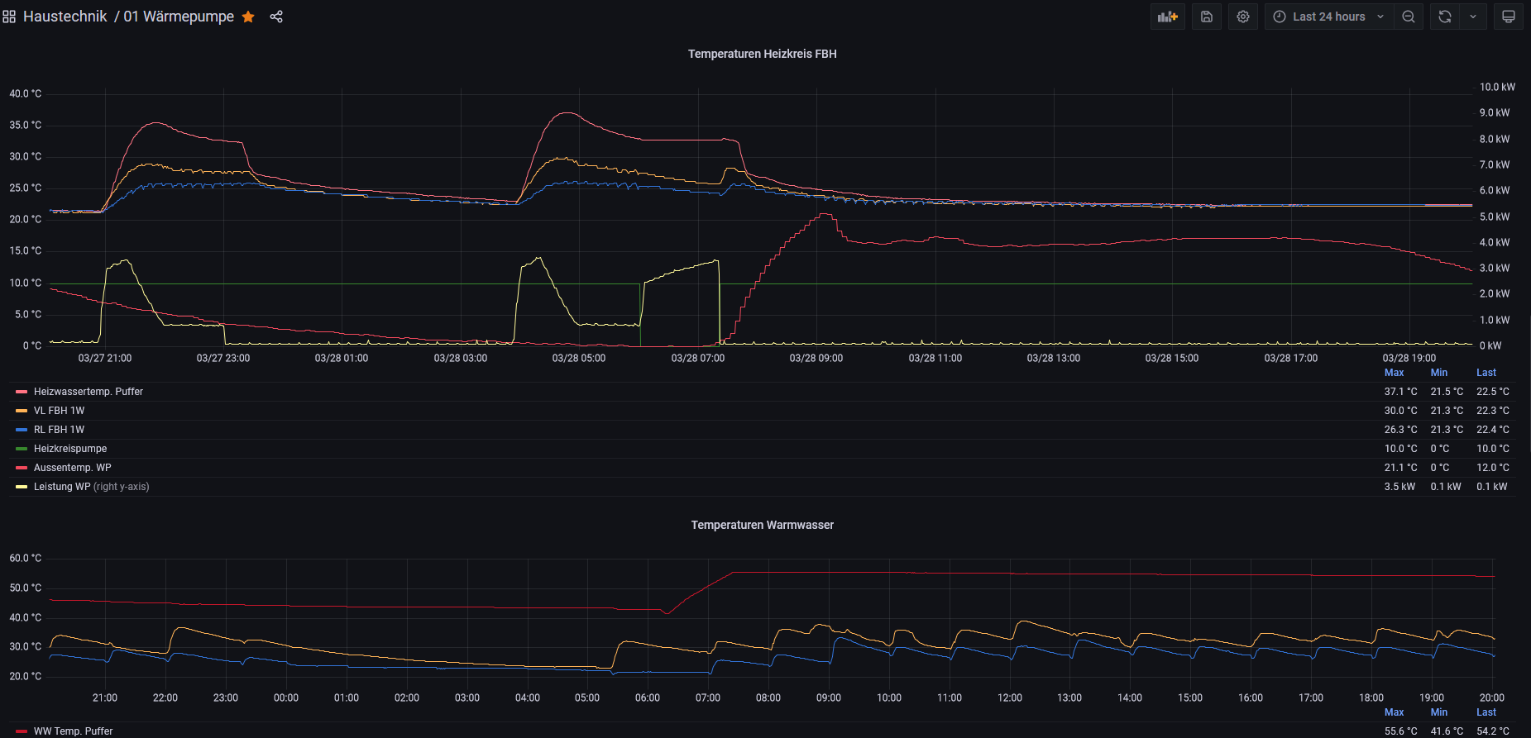Click VL FBH 1W color swatch
1531x738 pixels.
(22, 411)
